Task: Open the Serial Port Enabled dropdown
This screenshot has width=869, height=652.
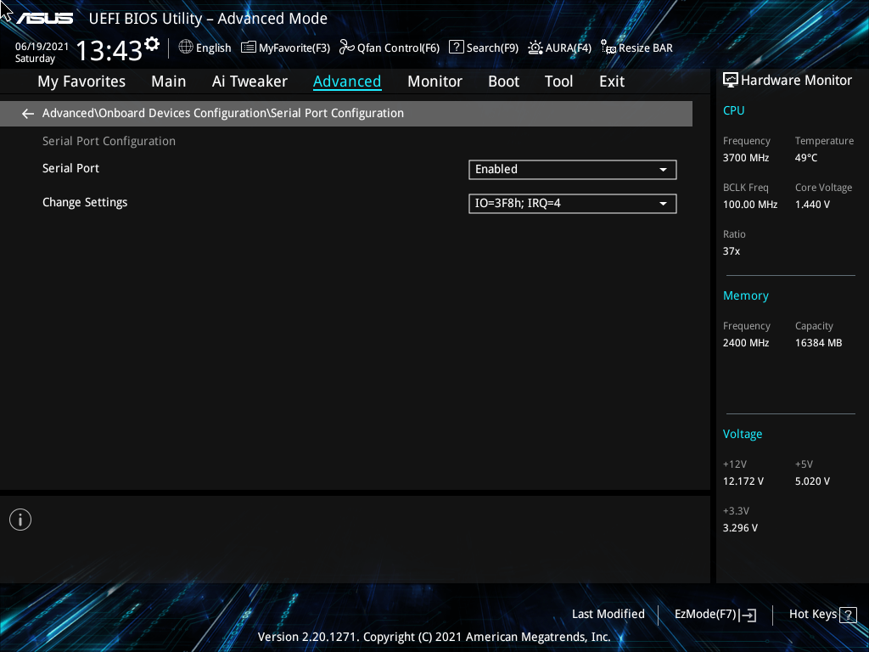Action: point(572,169)
